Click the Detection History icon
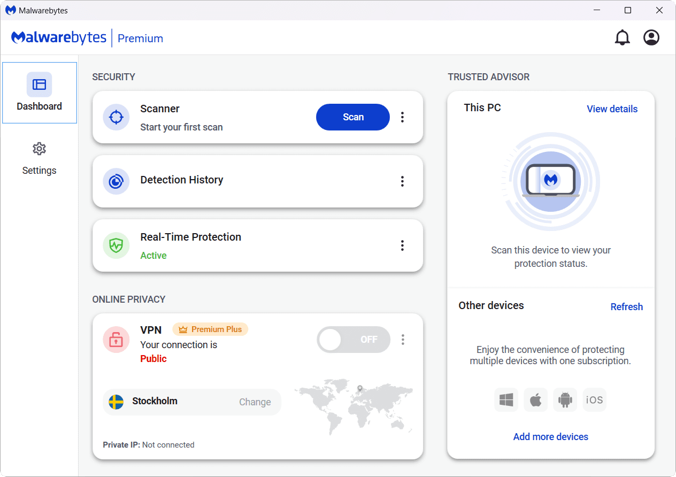Viewport: 676px width, 477px height. [116, 181]
